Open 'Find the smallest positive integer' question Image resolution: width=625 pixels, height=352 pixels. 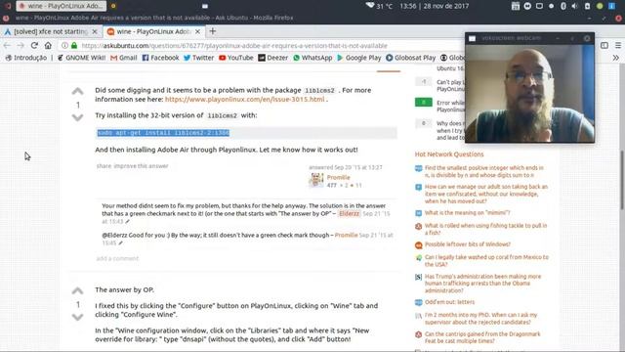[x=484, y=172]
